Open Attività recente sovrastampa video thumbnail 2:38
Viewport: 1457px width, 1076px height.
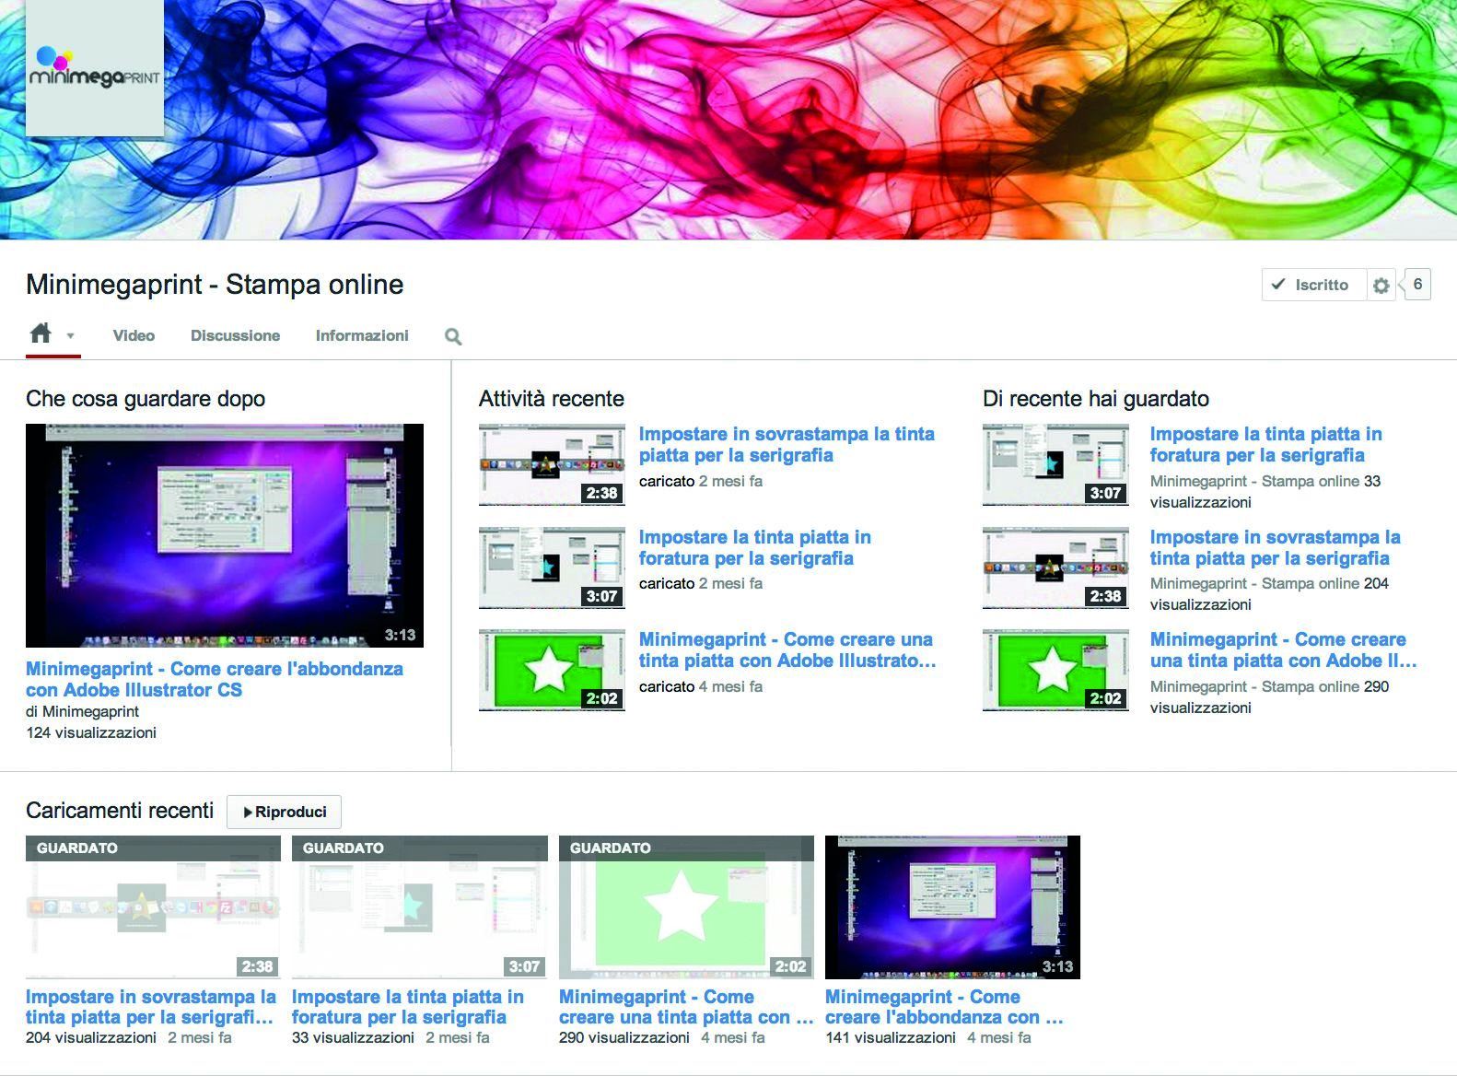552,464
